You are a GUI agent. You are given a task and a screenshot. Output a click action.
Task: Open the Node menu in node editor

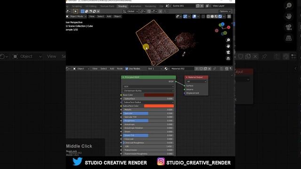tap(120, 69)
